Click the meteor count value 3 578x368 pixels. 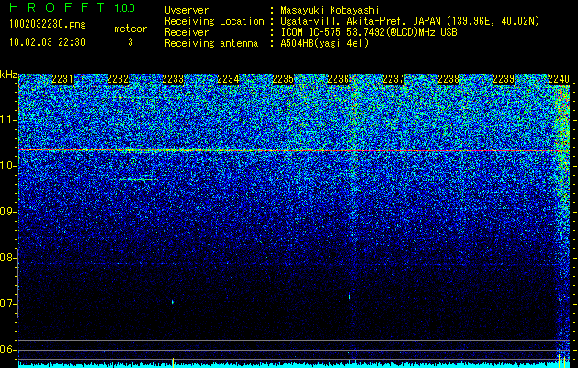[130, 42]
